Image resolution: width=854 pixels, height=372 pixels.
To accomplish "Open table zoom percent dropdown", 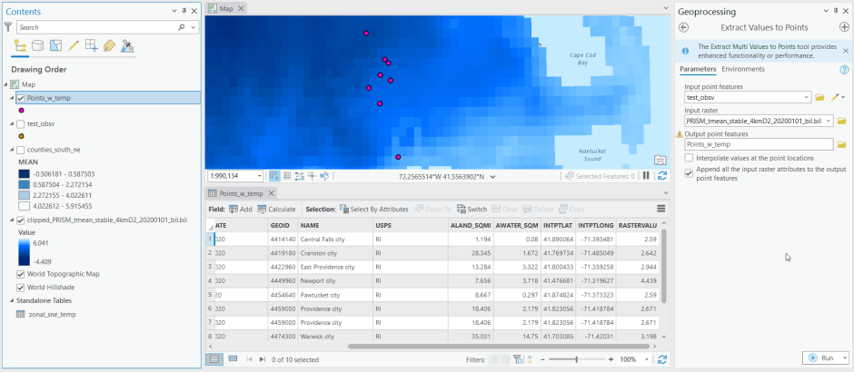I will click(648, 359).
